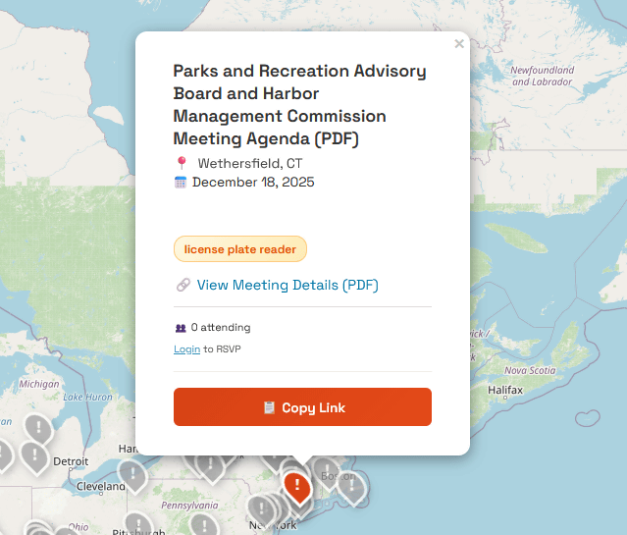Viewport: 627px width, 535px height.
Task: Click the license plate reader tag
Action: pyautogui.click(x=240, y=249)
